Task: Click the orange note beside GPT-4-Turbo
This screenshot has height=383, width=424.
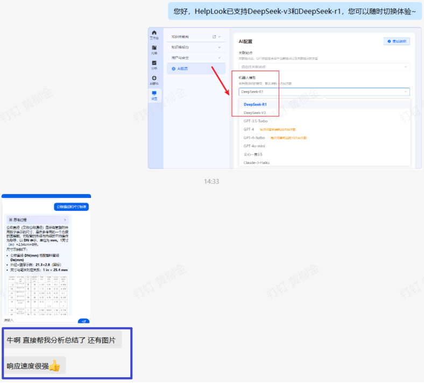Action: click(x=288, y=138)
